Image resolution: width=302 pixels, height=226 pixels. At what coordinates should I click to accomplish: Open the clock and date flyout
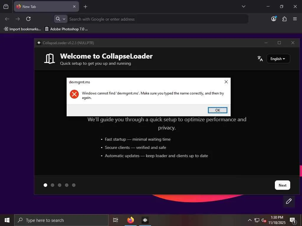click(x=277, y=220)
